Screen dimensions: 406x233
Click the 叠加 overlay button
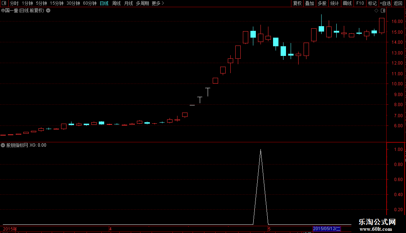309,3
